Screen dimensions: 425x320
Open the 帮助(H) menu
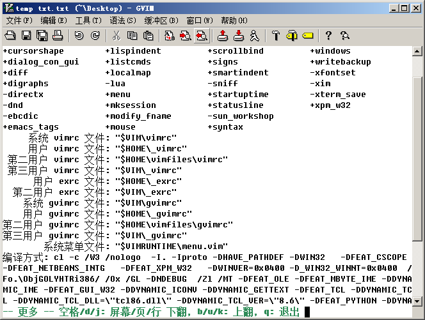click(234, 20)
